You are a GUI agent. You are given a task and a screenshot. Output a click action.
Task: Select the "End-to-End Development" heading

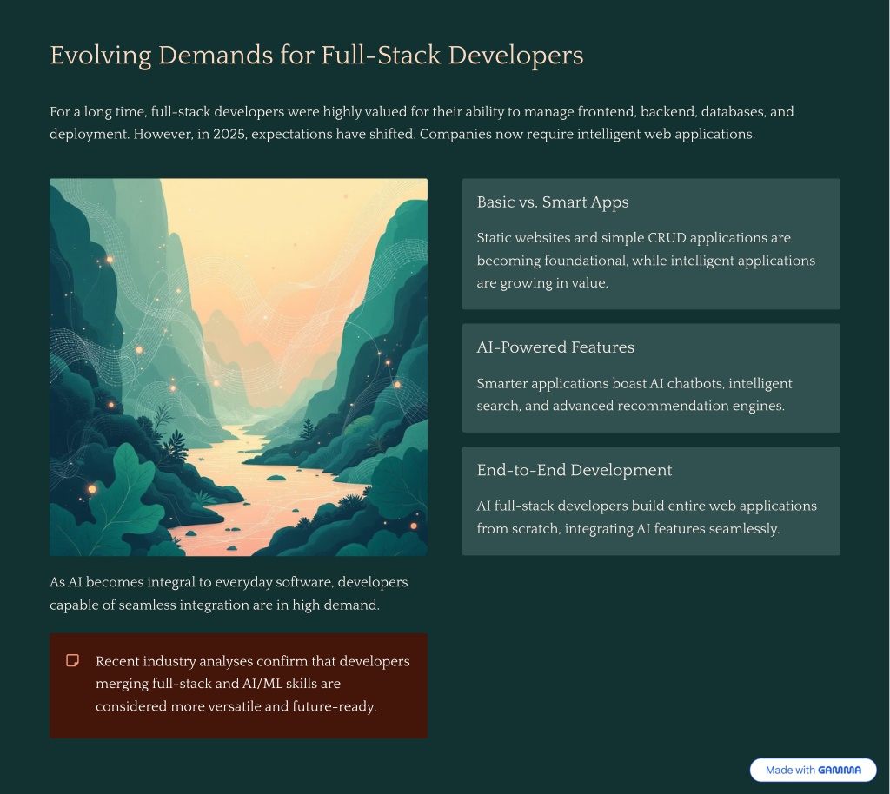575,470
